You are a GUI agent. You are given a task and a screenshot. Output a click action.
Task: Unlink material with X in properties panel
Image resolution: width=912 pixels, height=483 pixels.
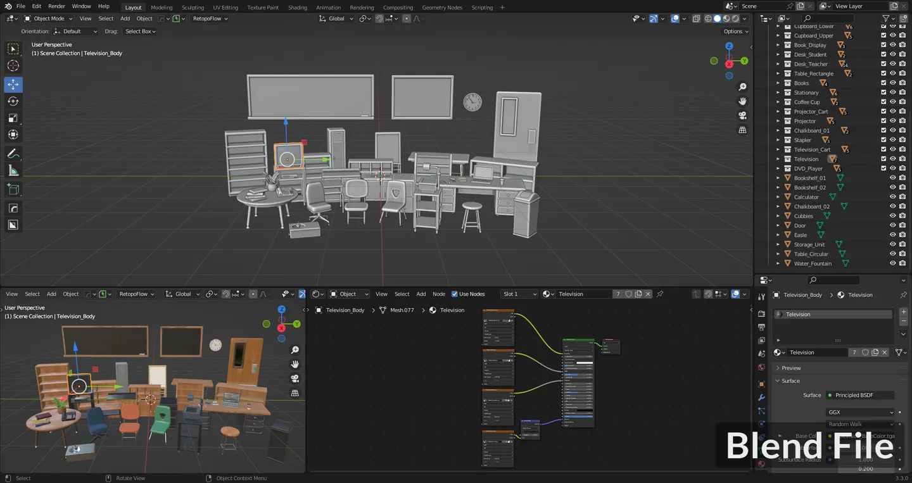click(885, 353)
